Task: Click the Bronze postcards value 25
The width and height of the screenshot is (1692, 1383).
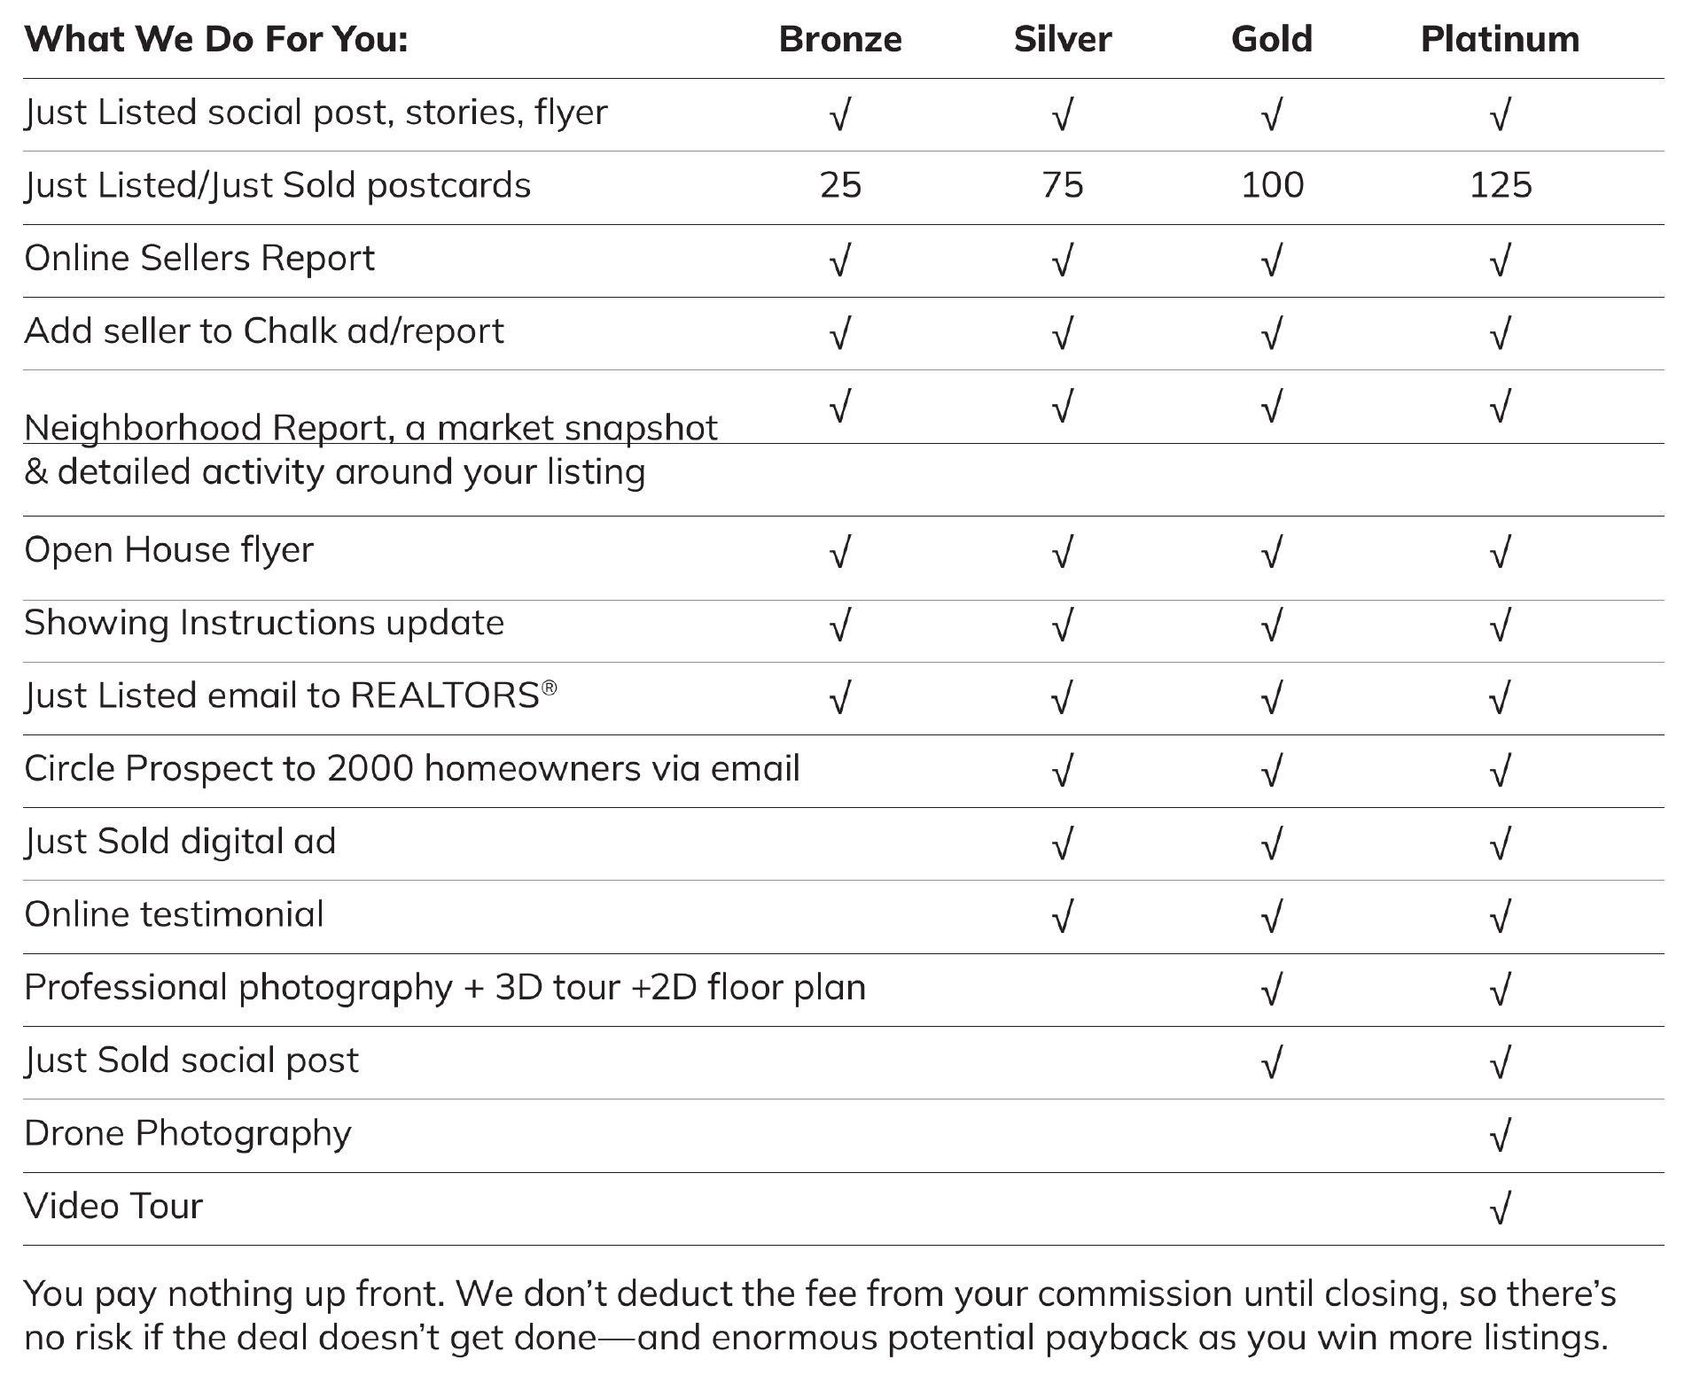Action: coord(839,185)
